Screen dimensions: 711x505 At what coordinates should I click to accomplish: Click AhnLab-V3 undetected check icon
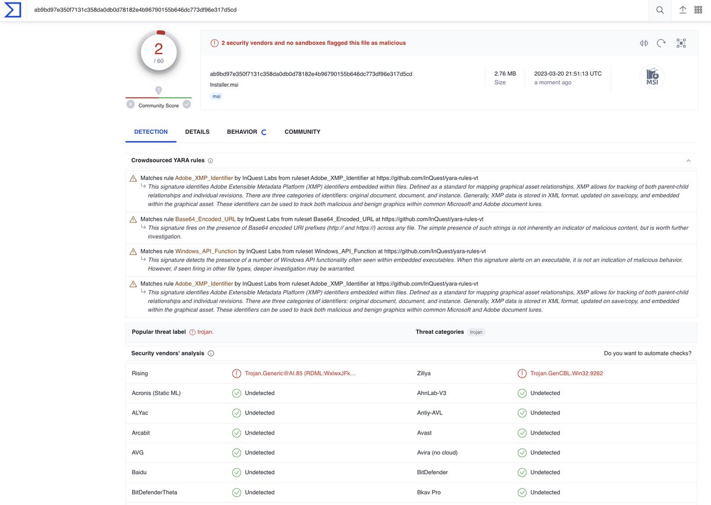(x=522, y=393)
